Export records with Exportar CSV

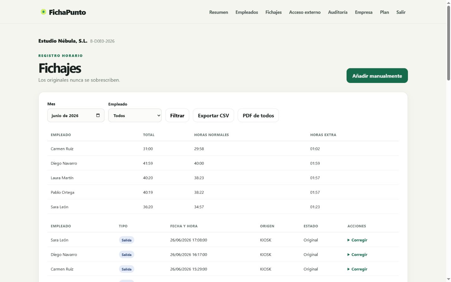click(213, 116)
